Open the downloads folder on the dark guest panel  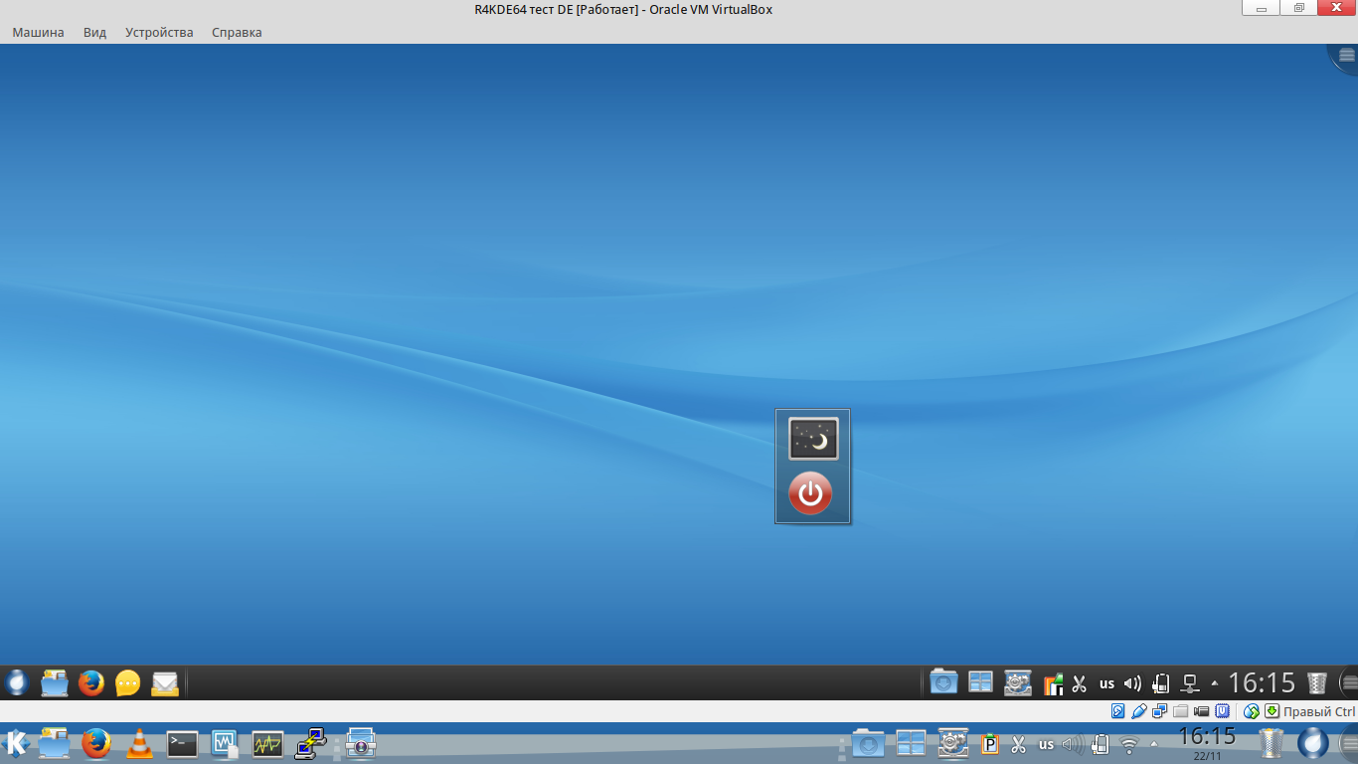(943, 682)
